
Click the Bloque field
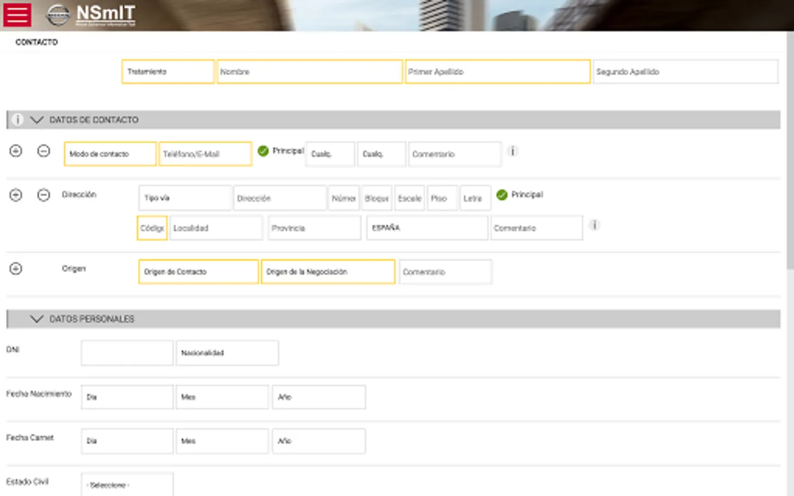coord(377,198)
